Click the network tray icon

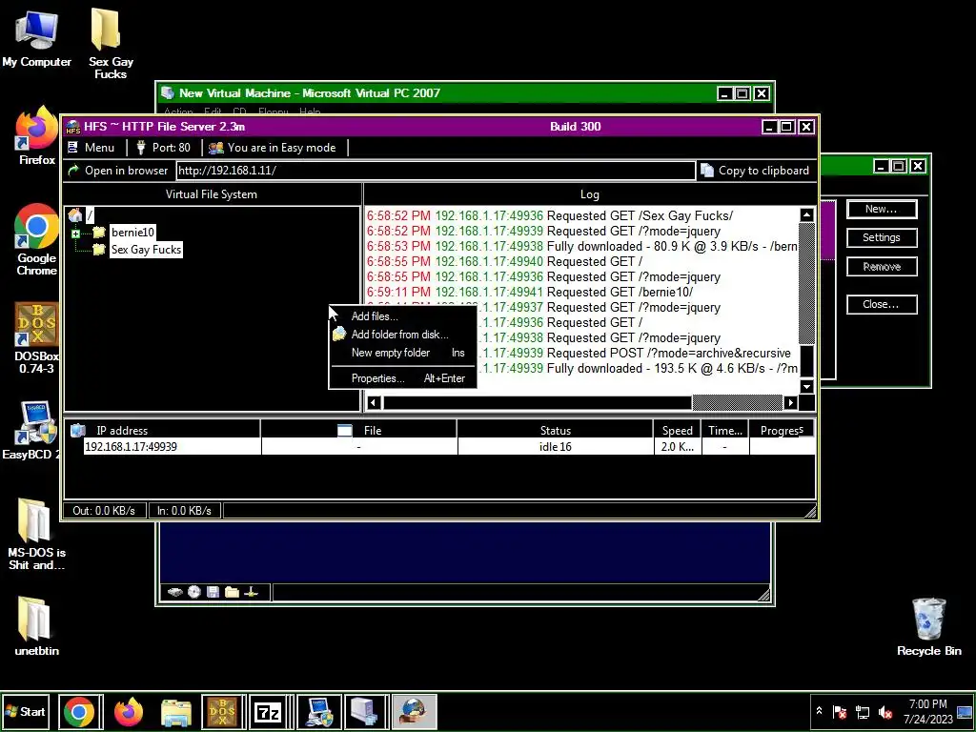[862, 712]
